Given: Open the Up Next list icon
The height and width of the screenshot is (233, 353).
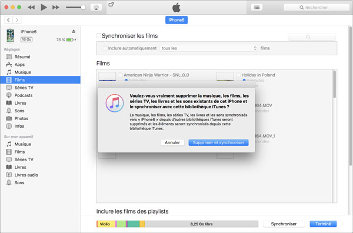Looking at the screenshot, I should click(x=257, y=8).
